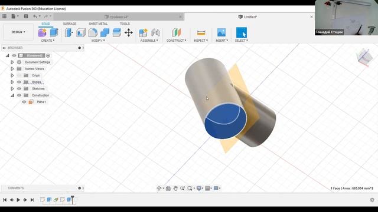
Task: Hide Plane1 with its eye icon
Action: pos(24,102)
